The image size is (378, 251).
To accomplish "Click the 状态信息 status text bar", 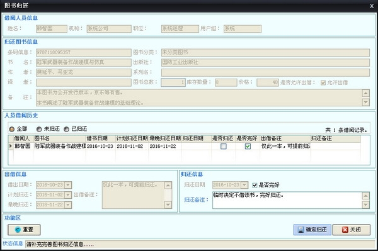I will coord(200,245).
